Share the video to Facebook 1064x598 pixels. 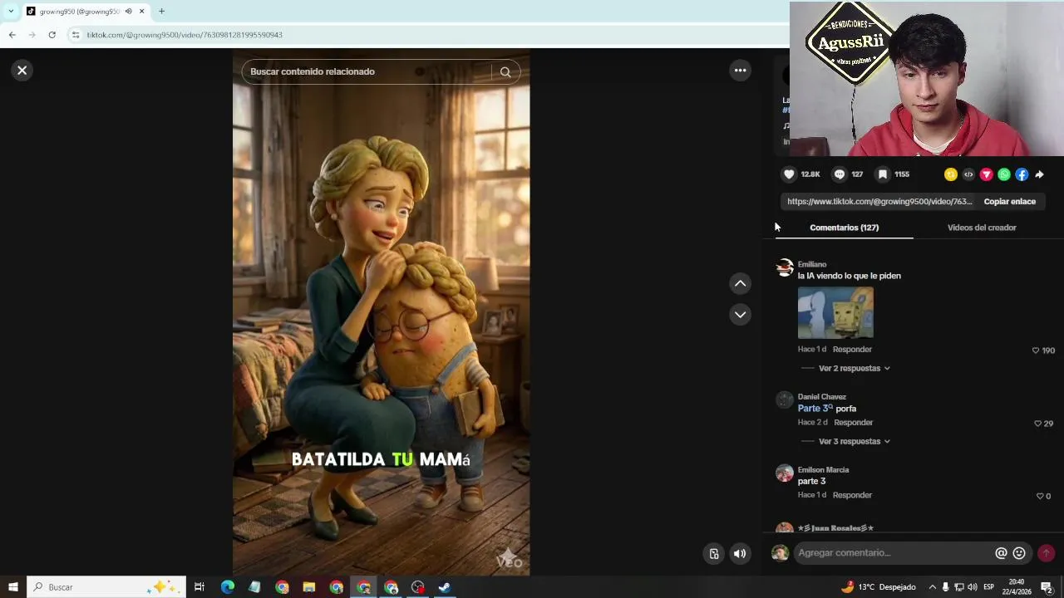pyautogui.click(x=1022, y=174)
